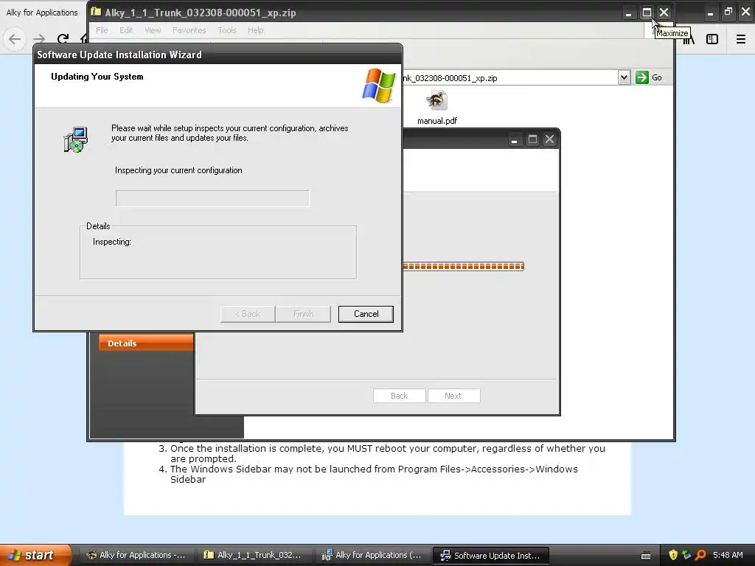
Task: Click the green arrow install tray icon
Action: pos(686,555)
